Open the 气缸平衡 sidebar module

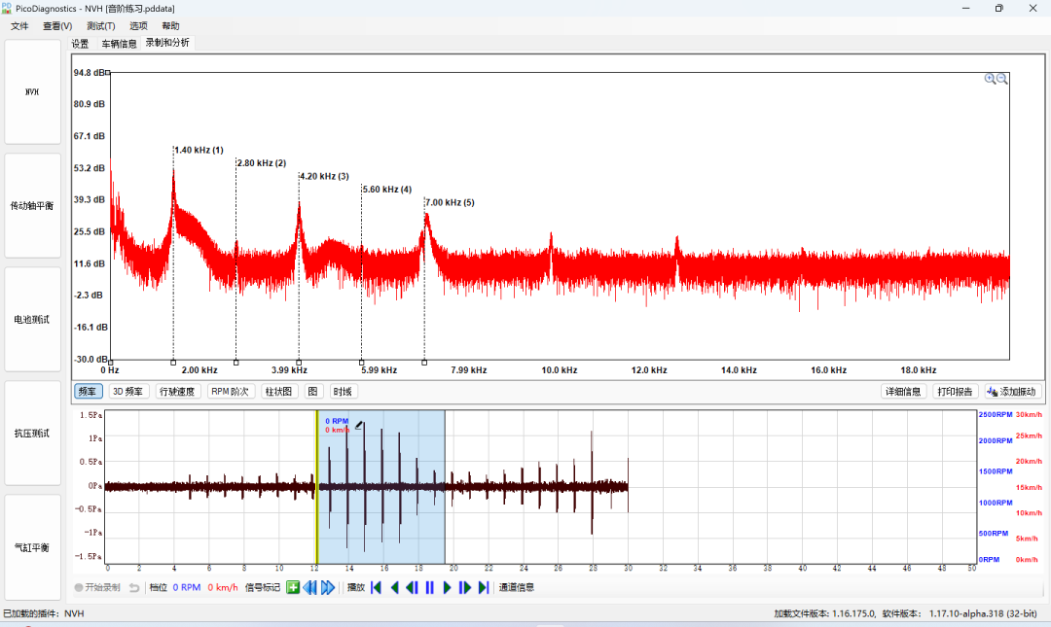33,547
